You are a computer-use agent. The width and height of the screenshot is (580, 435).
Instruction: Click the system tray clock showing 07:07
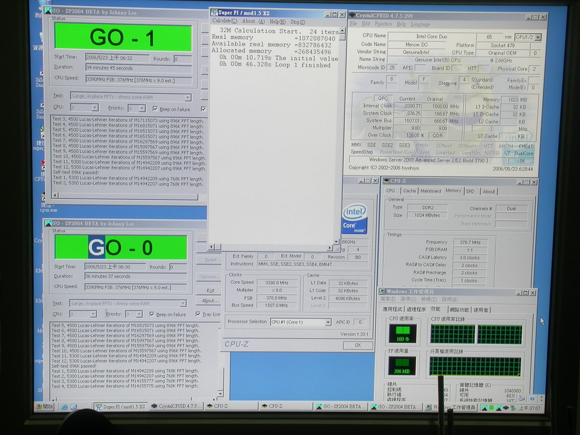click(x=530, y=408)
